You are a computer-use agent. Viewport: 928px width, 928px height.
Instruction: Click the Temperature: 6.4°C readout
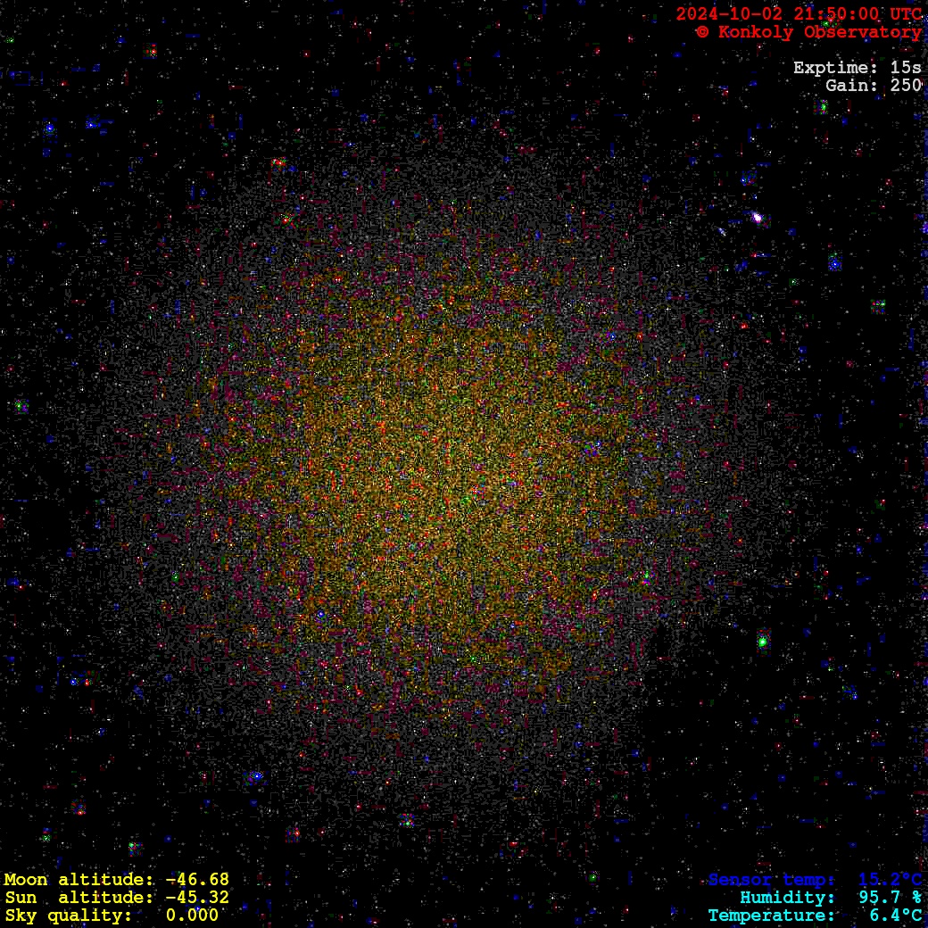(x=815, y=916)
